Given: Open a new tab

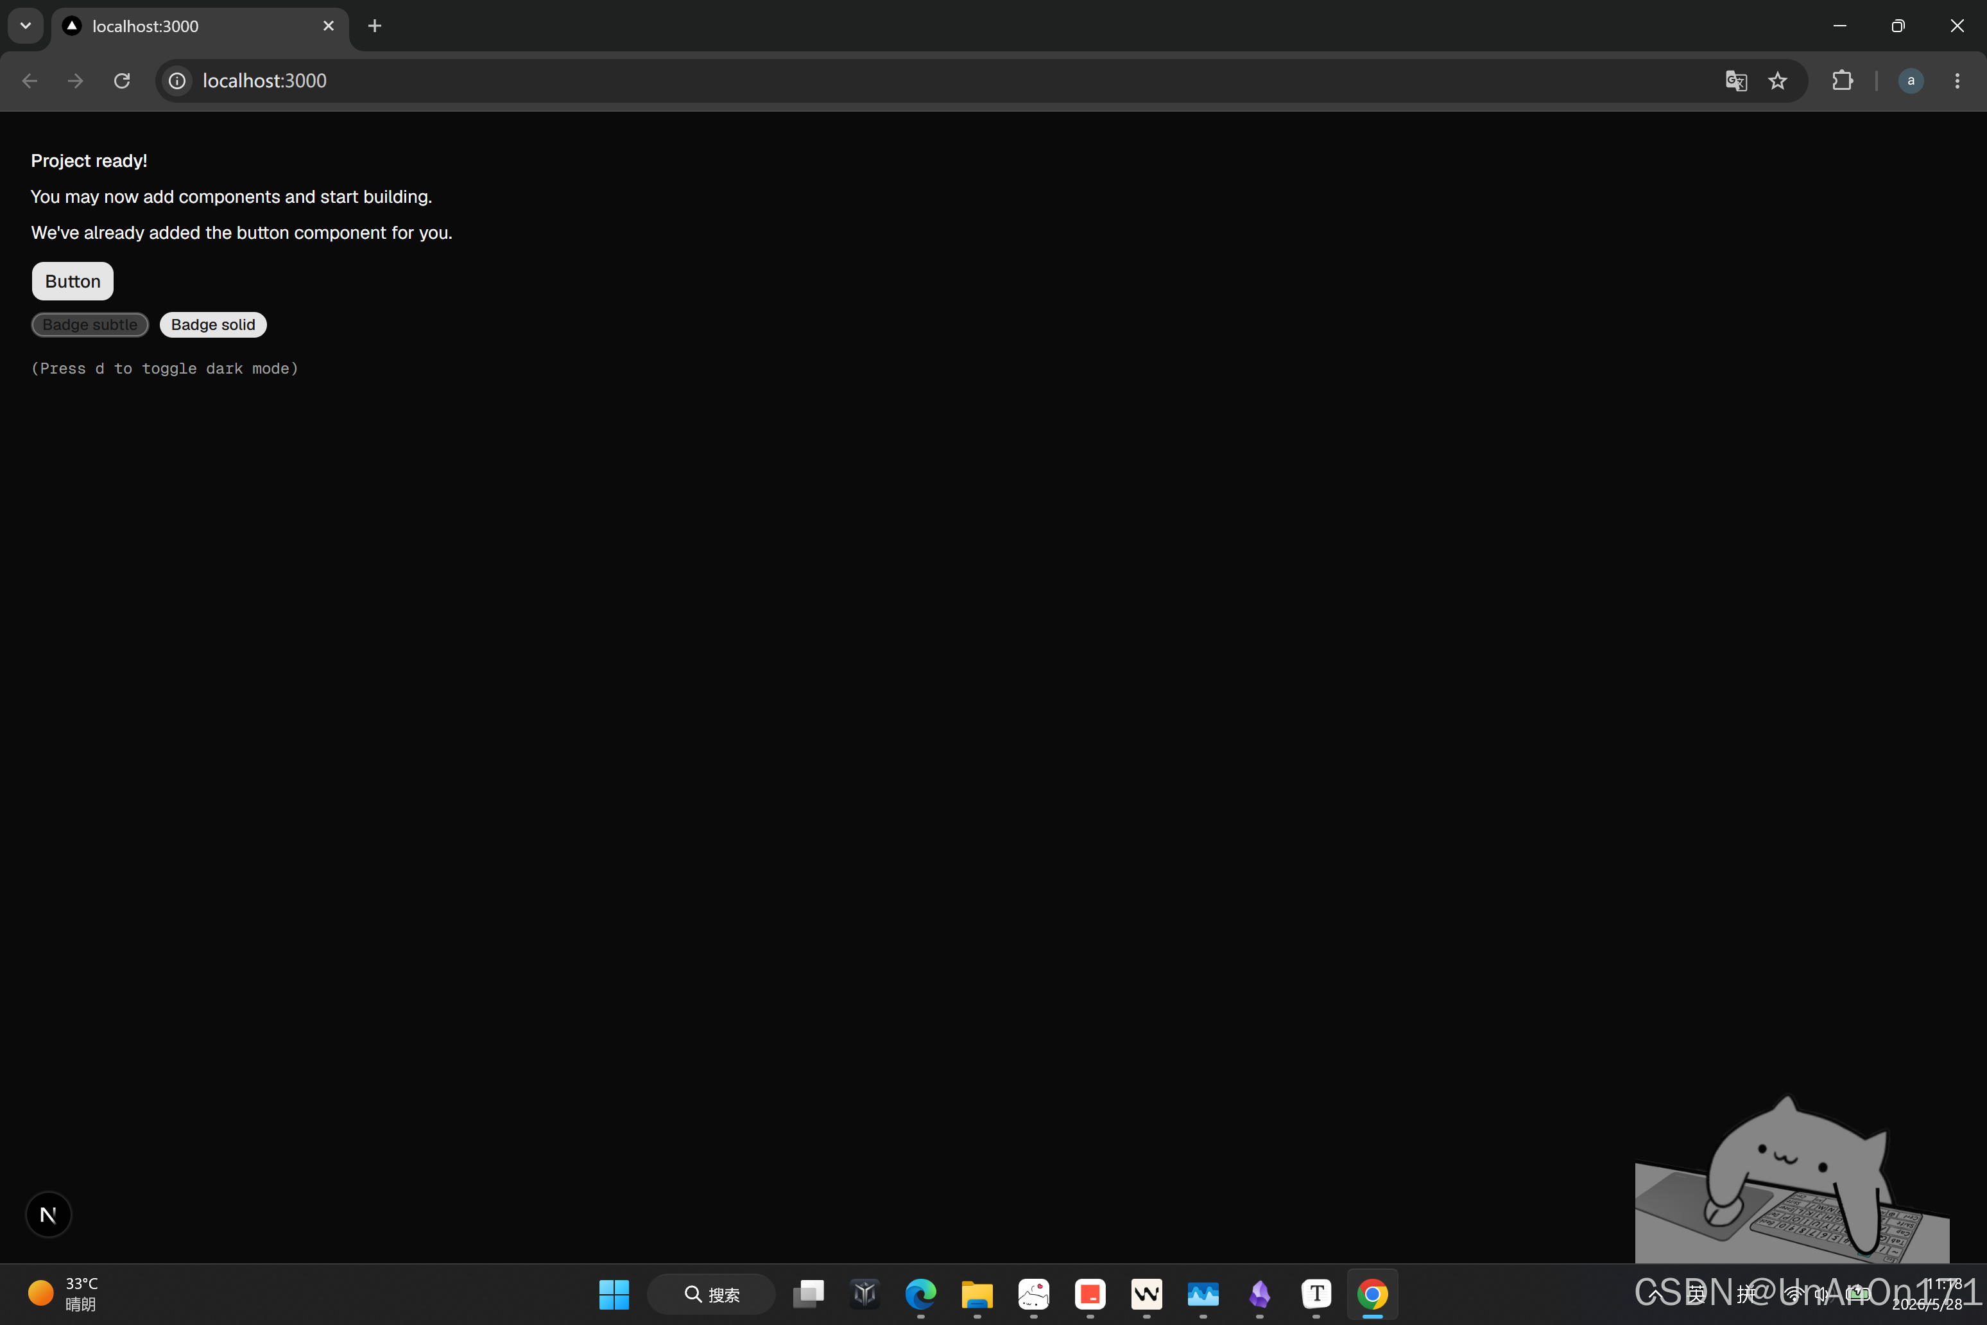Looking at the screenshot, I should pyautogui.click(x=375, y=26).
